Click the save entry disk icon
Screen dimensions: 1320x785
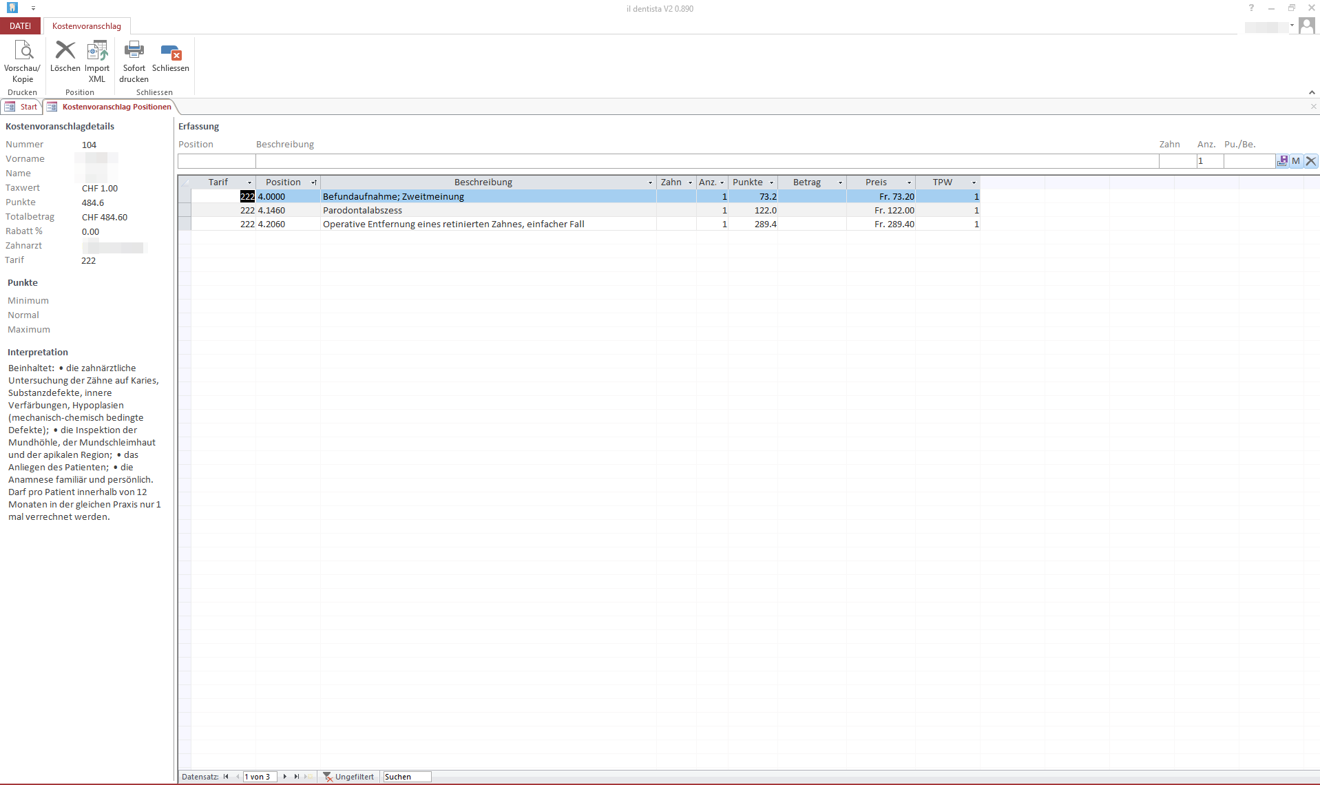click(x=1282, y=161)
